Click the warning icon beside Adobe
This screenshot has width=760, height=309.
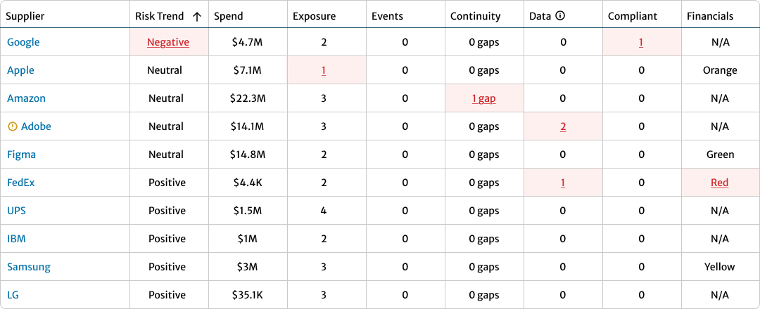12,126
